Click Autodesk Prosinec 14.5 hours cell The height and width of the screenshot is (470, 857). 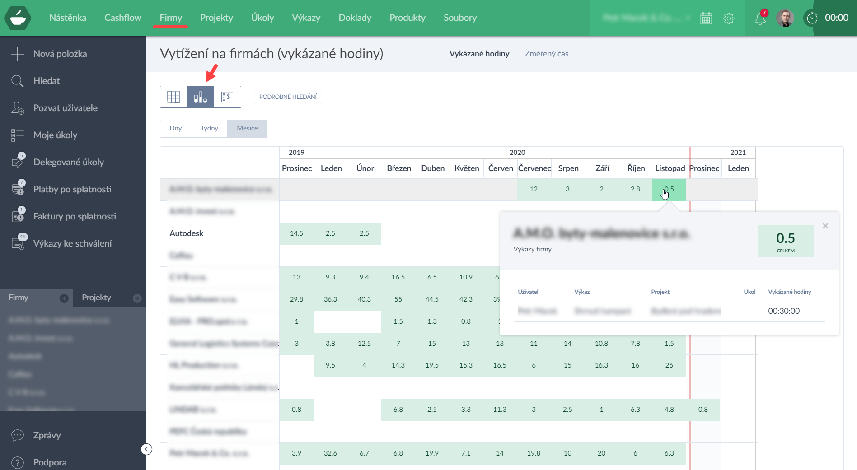click(296, 233)
